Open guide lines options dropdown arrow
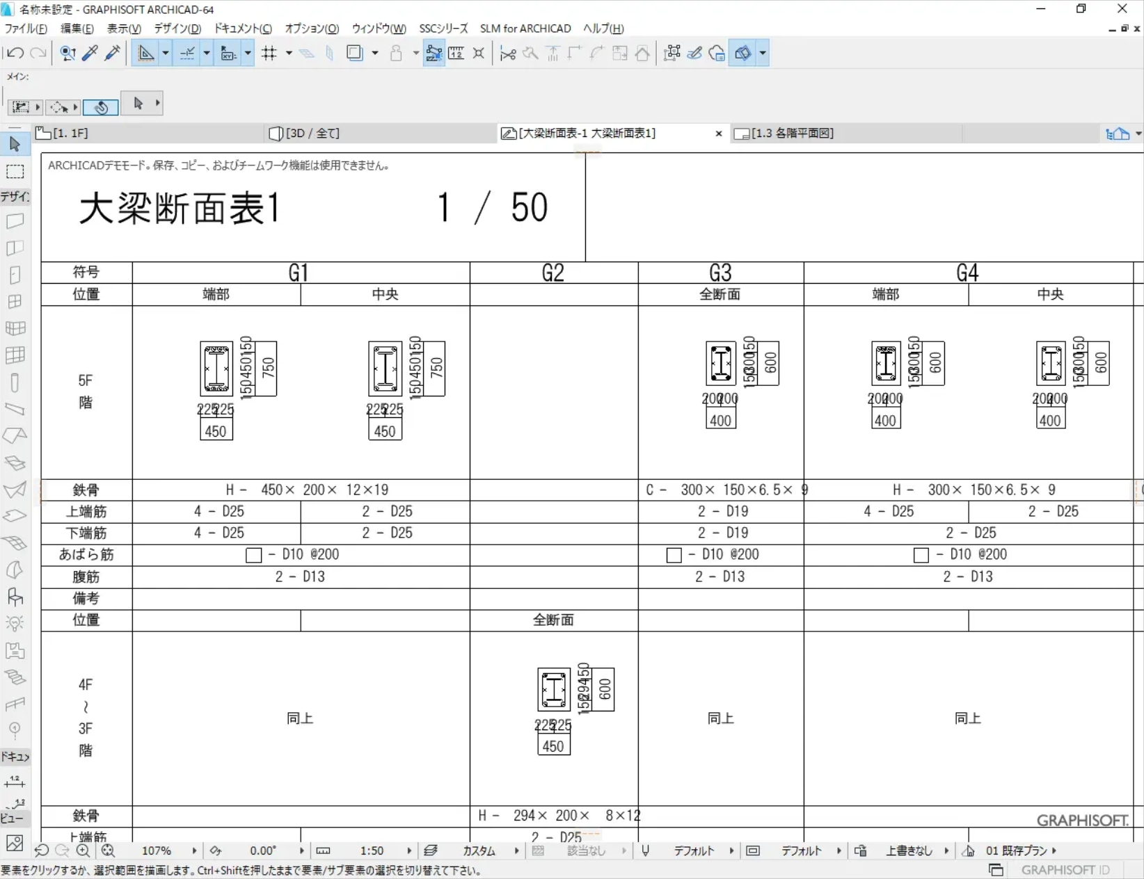The image size is (1144, 879). point(166,53)
